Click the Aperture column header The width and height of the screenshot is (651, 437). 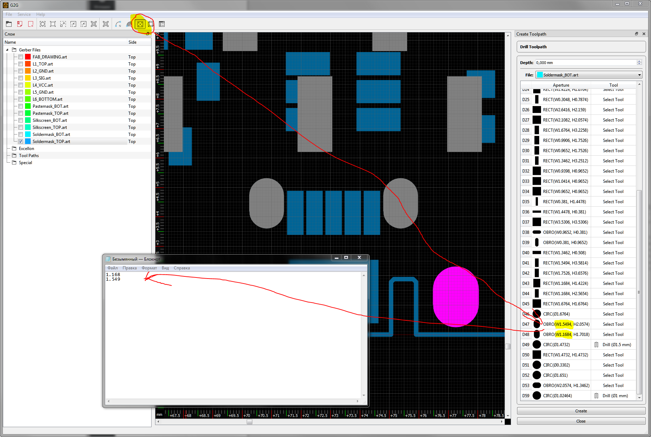point(561,85)
